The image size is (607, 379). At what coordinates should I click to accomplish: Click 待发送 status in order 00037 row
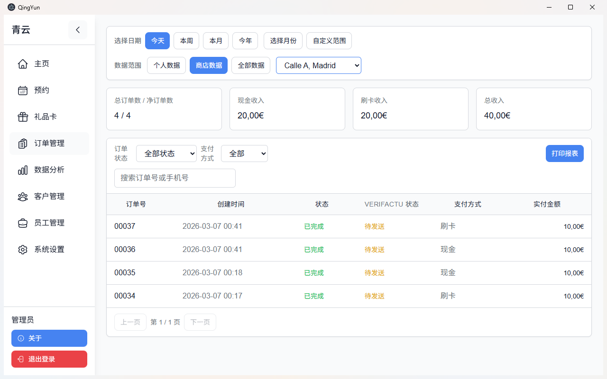click(375, 226)
